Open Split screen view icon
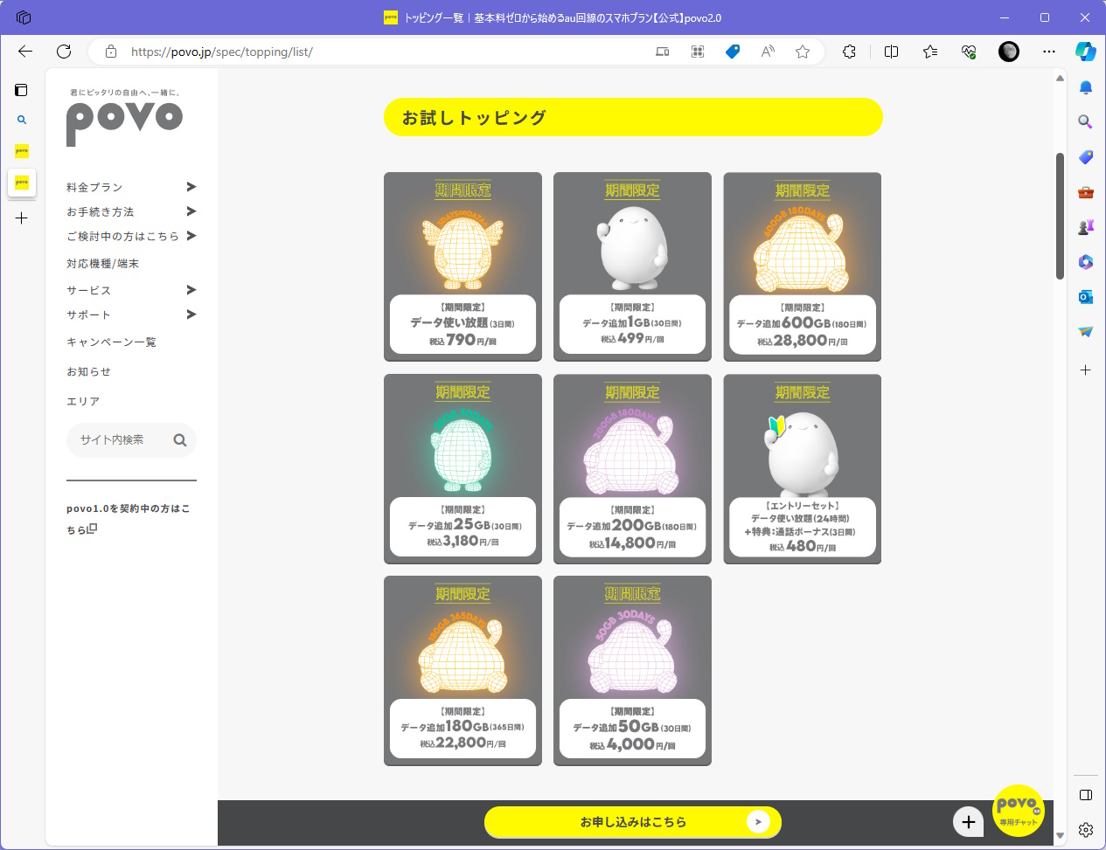The width and height of the screenshot is (1106, 850). coord(891,52)
